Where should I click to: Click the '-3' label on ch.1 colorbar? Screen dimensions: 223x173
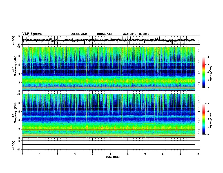208,57
